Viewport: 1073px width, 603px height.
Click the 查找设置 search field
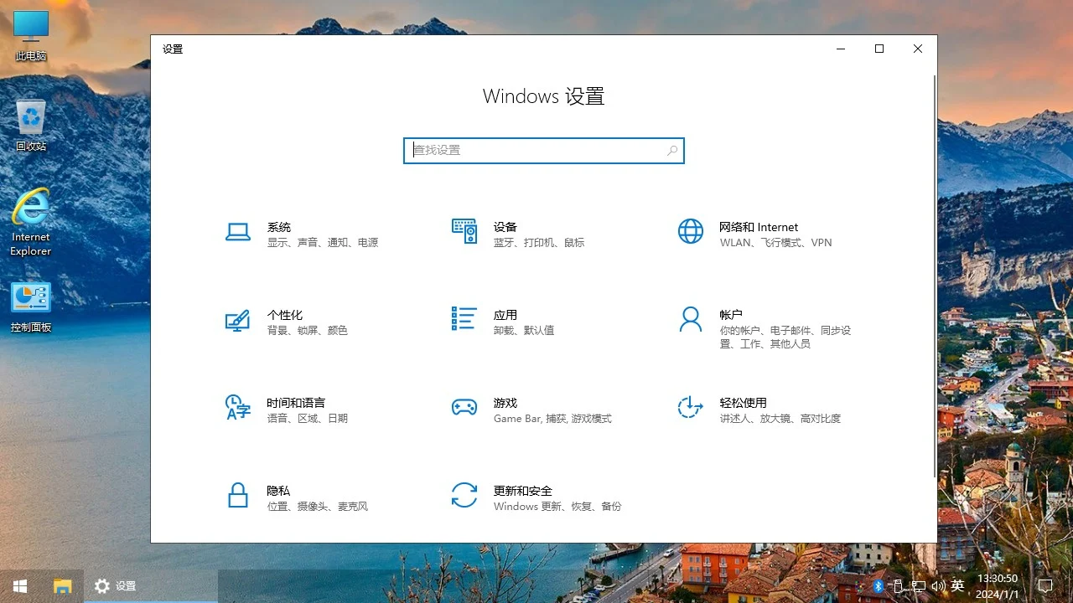point(543,150)
